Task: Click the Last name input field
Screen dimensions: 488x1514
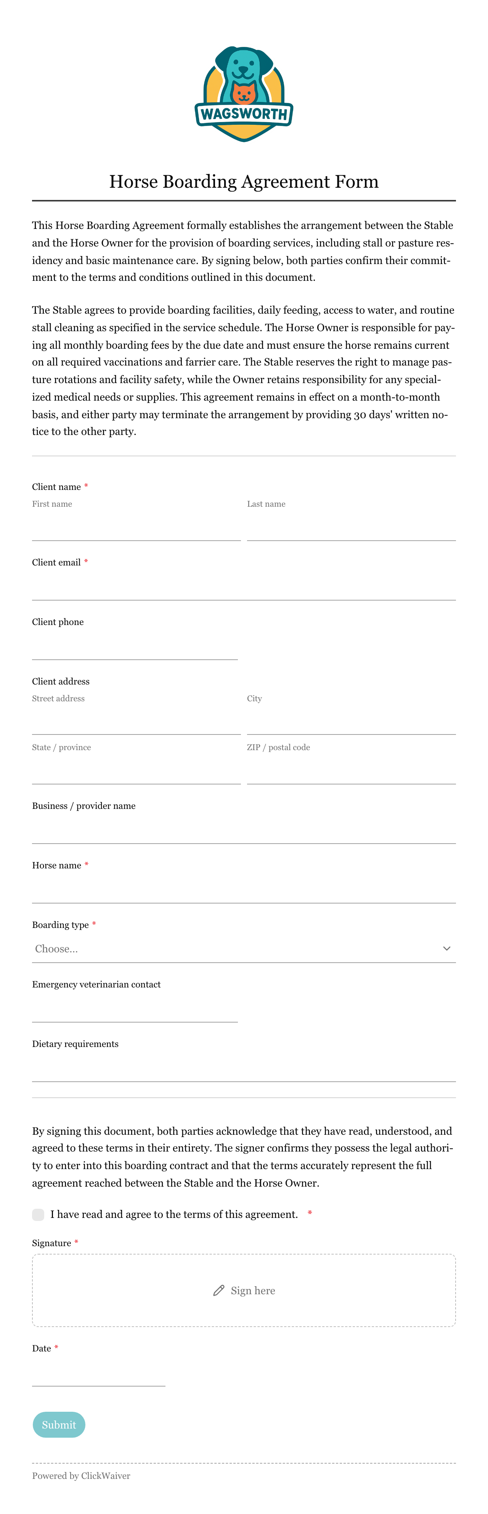Action: click(x=351, y=527)
